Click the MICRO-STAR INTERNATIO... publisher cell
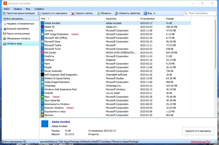Viewport: 219px width, 145px height. (x=121, y=53)
